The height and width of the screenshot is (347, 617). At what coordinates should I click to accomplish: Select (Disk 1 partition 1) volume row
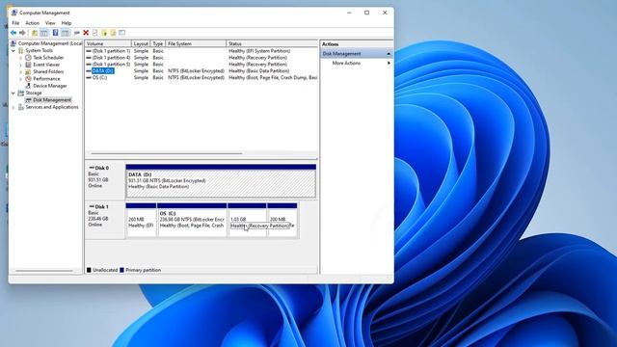point(201,51)
